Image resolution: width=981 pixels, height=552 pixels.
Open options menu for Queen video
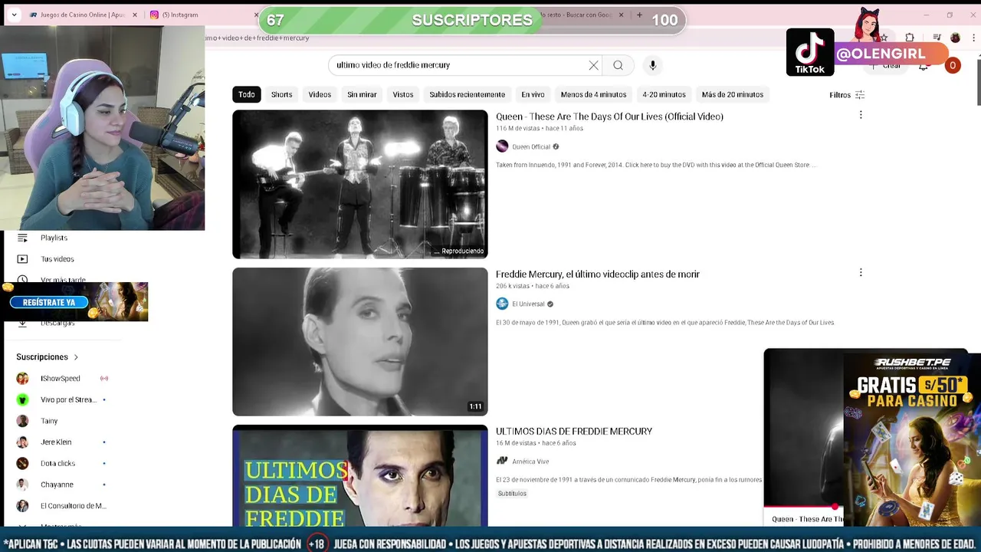click(861, 115)
